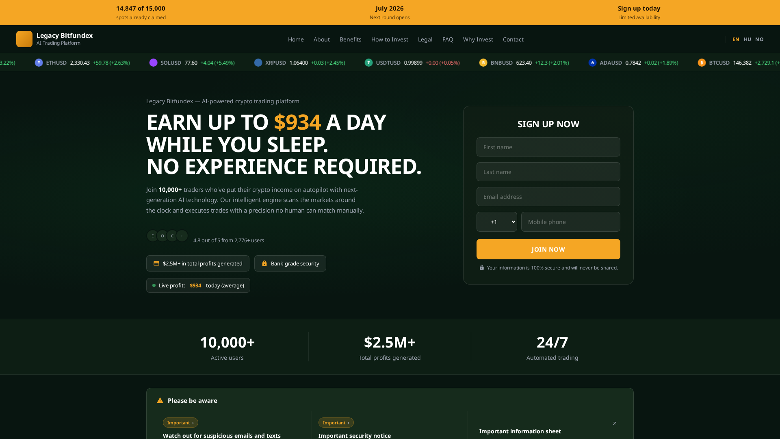
Task: Open the Legal nav item
Action: coord(425,39)
